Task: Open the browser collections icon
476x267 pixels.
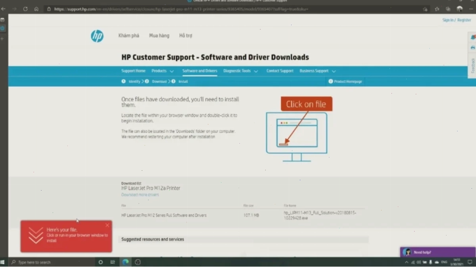Action: 448,9
